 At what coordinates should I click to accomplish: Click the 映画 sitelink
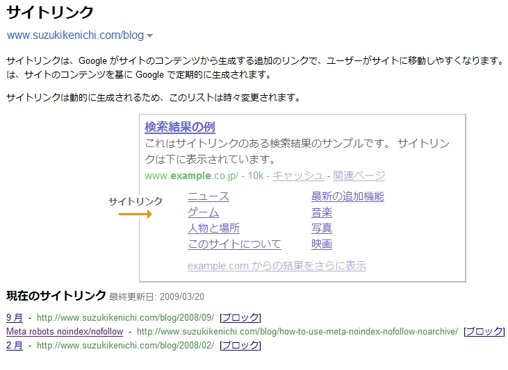[x=322, y=244]
